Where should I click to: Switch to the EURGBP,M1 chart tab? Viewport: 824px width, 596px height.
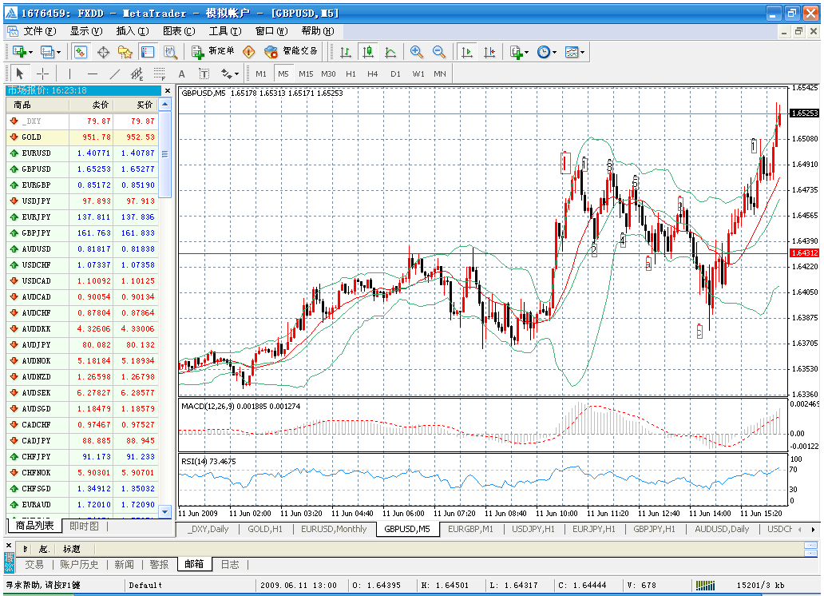(470, 529)
